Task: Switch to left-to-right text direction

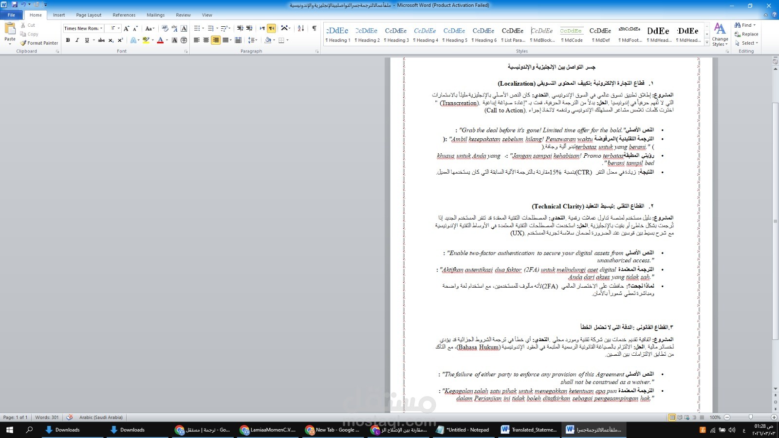Action: click(262, 28)
